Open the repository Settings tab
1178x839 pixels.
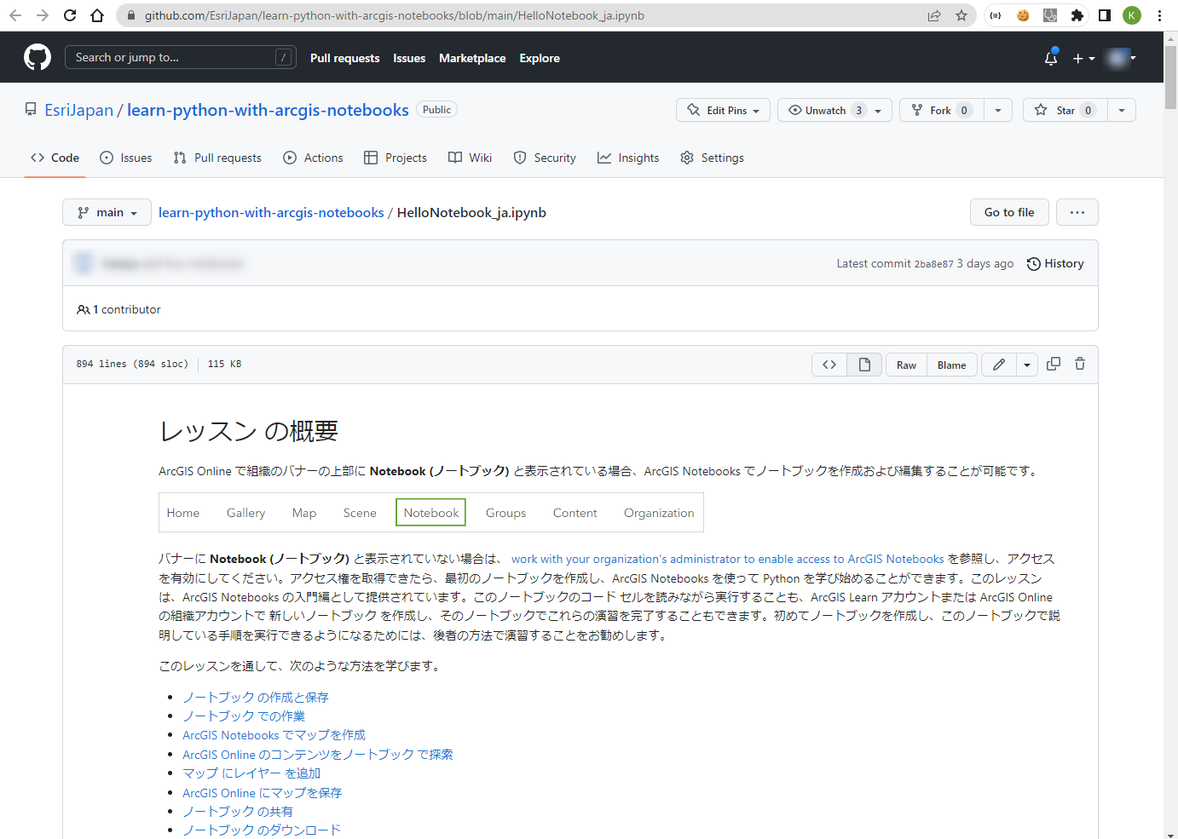[712, 158]
